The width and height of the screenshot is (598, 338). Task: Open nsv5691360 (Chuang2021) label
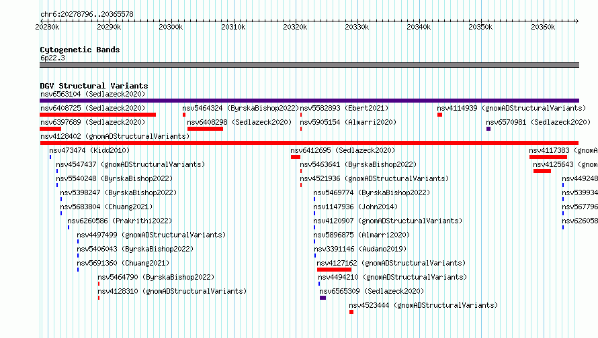(123, 263)
